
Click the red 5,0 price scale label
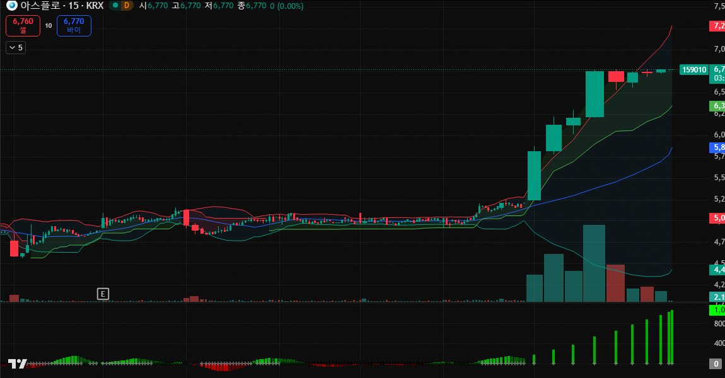pyautogui.click(x=717, y=217)
